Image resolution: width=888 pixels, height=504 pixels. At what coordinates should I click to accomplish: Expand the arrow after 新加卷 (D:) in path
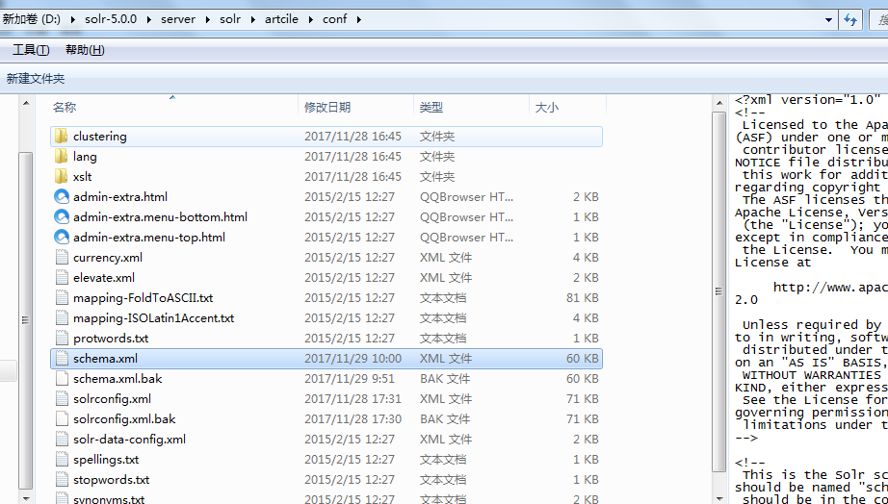tap(72, 19)
